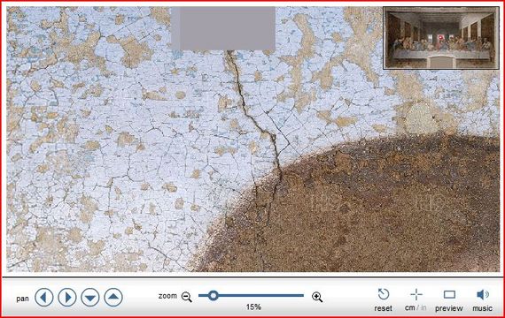Click the preview text label

449,308
